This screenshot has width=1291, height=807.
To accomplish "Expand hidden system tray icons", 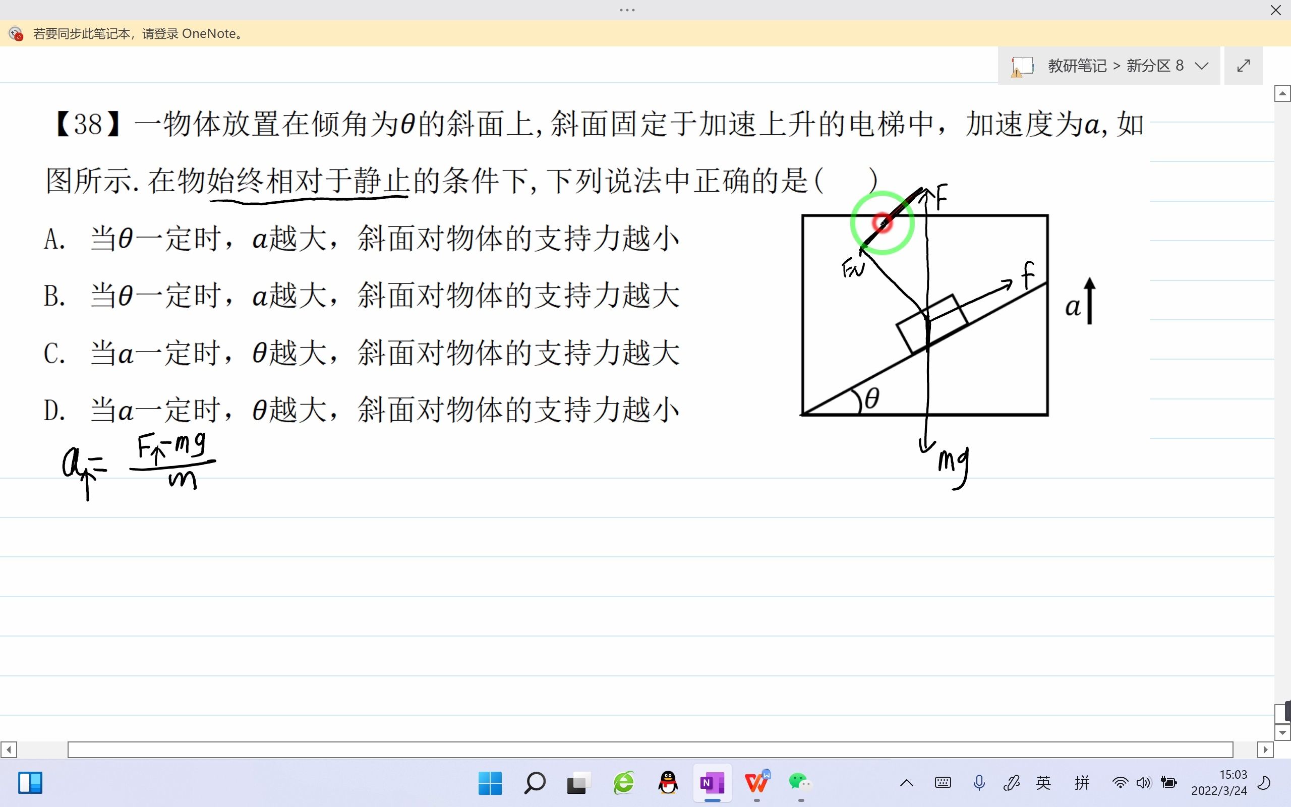I will tap(906, 782).
